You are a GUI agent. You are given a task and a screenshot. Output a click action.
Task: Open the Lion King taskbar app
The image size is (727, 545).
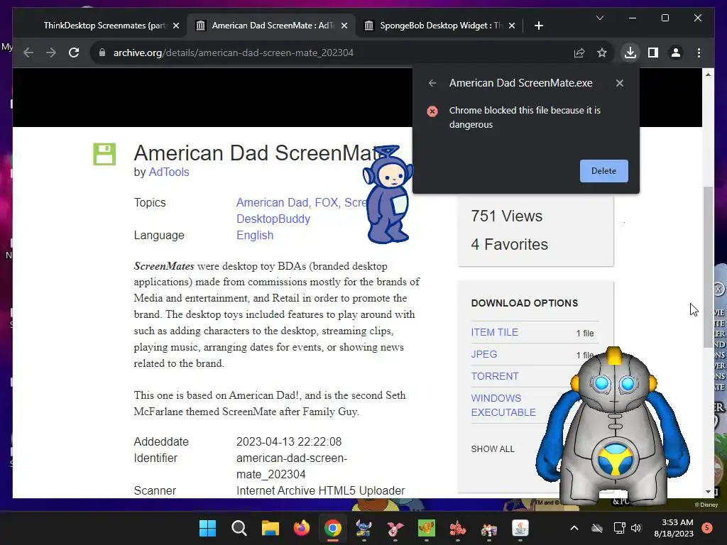tap(427, 528)
